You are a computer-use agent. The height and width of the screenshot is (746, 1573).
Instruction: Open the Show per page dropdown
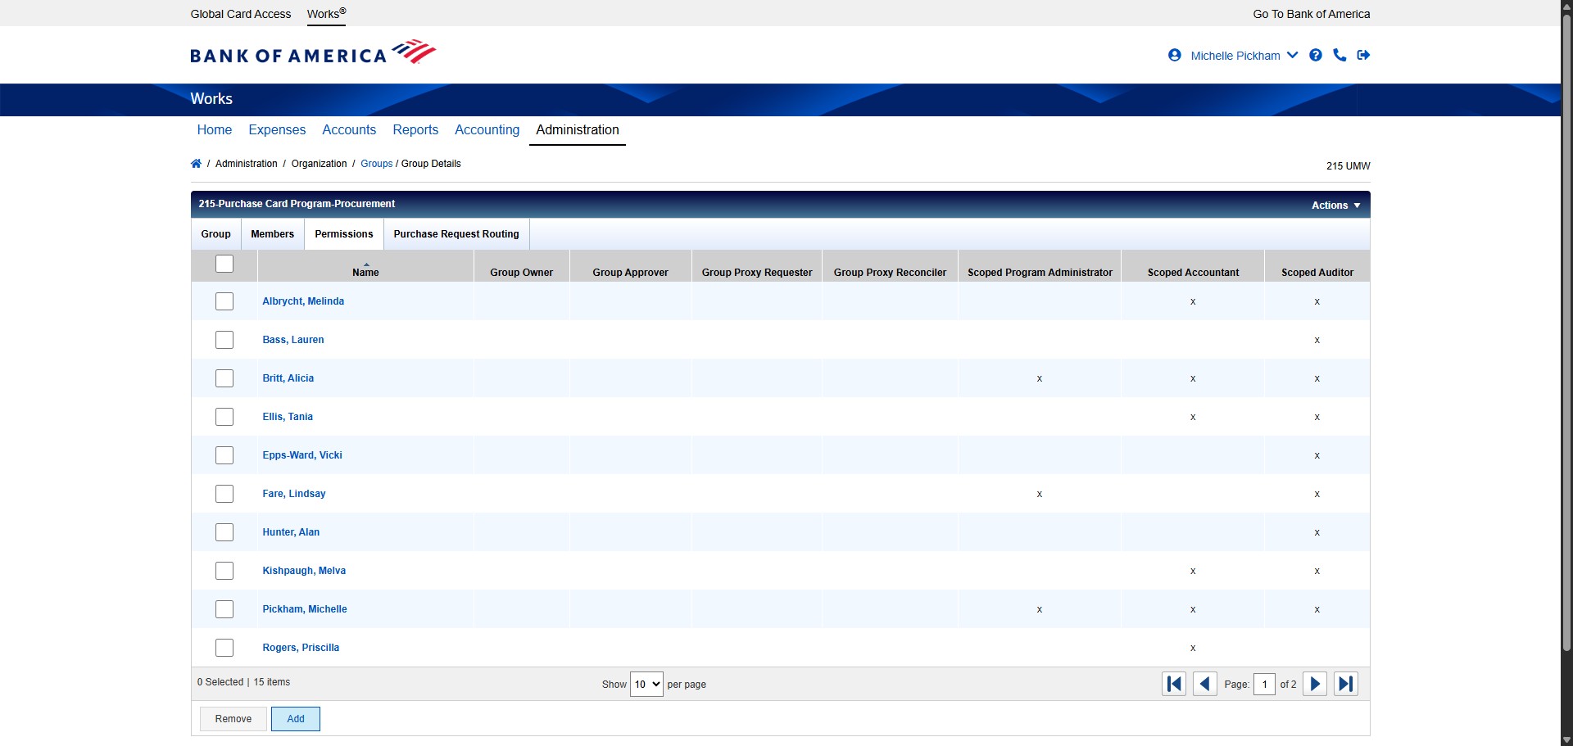(x=646, y=684)
